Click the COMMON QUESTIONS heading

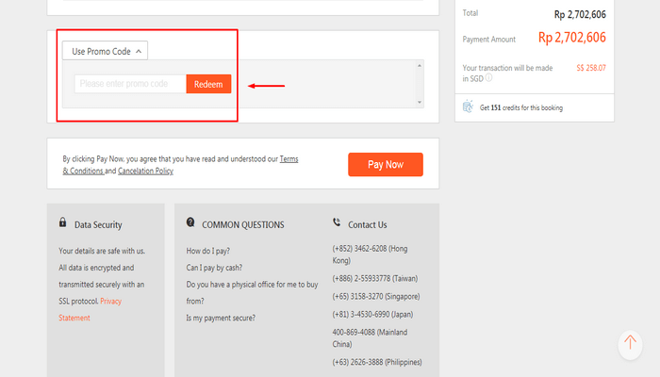tap(243, 224)
